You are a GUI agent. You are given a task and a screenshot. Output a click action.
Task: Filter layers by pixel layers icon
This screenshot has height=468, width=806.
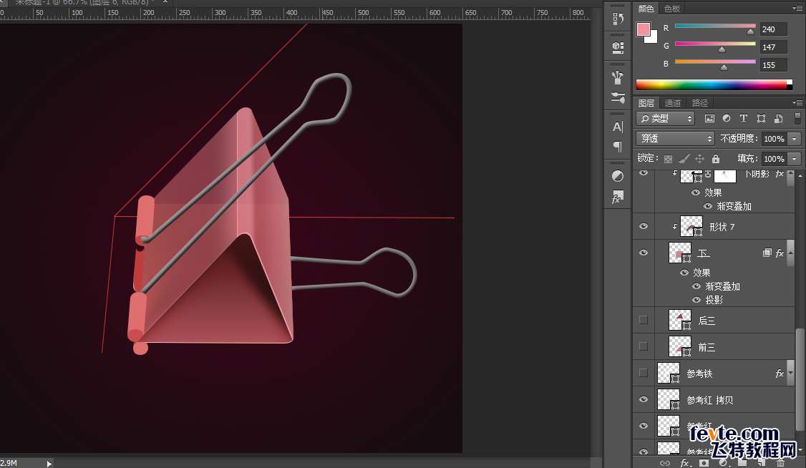click(709, 119)
